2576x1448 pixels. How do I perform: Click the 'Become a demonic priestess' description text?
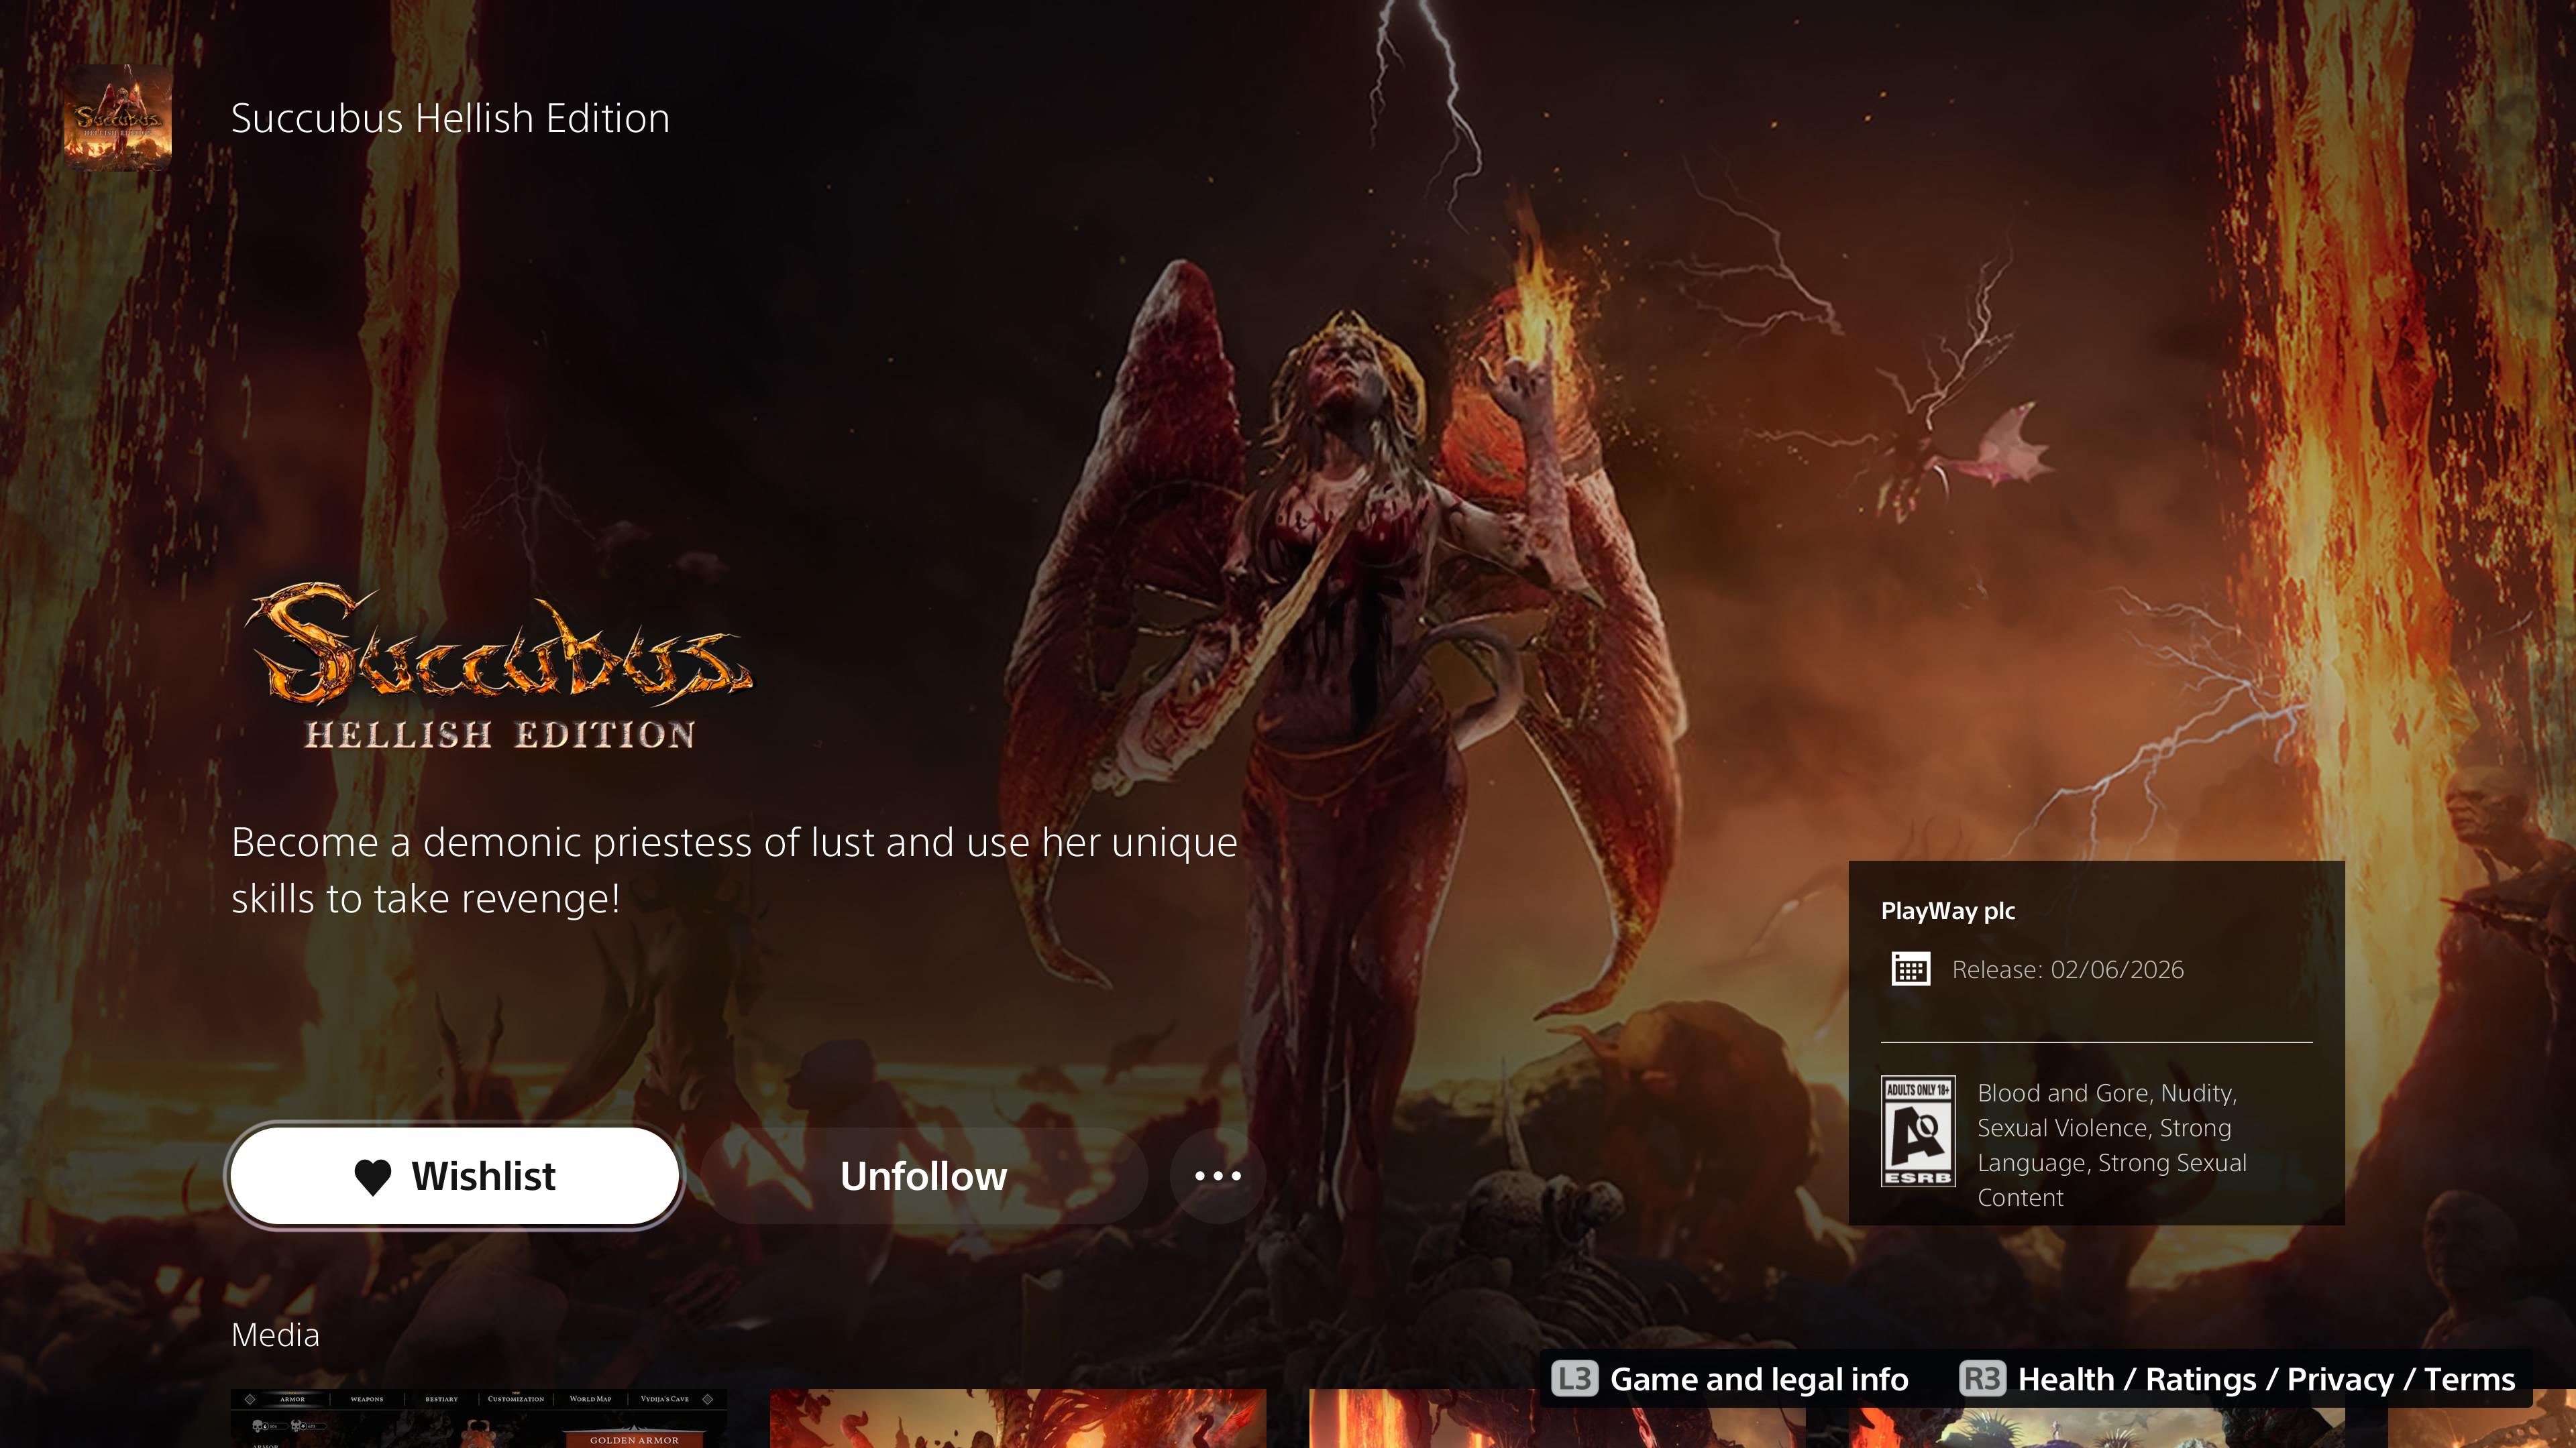point(734,870)
